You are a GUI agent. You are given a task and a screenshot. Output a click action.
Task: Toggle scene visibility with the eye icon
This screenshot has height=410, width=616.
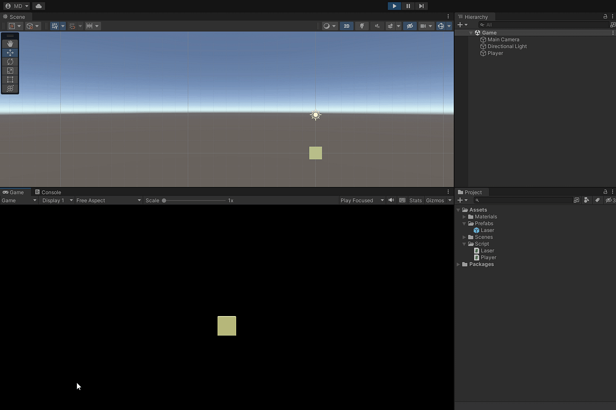coord(409,26)
